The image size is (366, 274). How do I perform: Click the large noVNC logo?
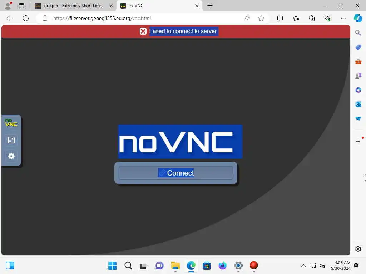180,142
